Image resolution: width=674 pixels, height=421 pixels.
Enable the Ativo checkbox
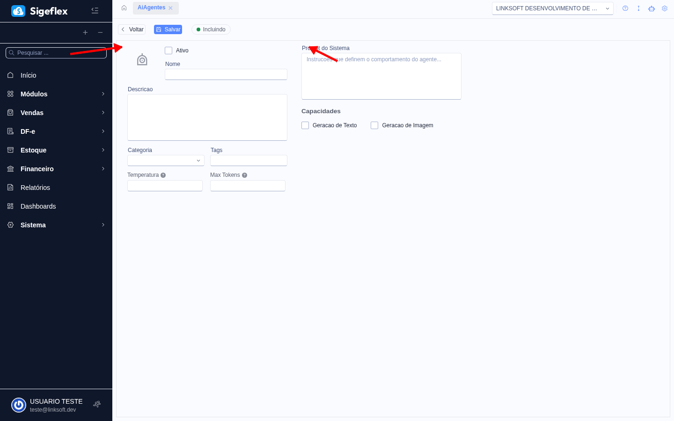pyautogui.click(x=169, y=51)
